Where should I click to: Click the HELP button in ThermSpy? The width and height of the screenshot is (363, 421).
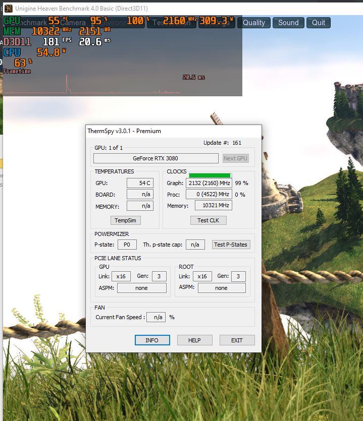pyautogui.click(x=194, y=340)
